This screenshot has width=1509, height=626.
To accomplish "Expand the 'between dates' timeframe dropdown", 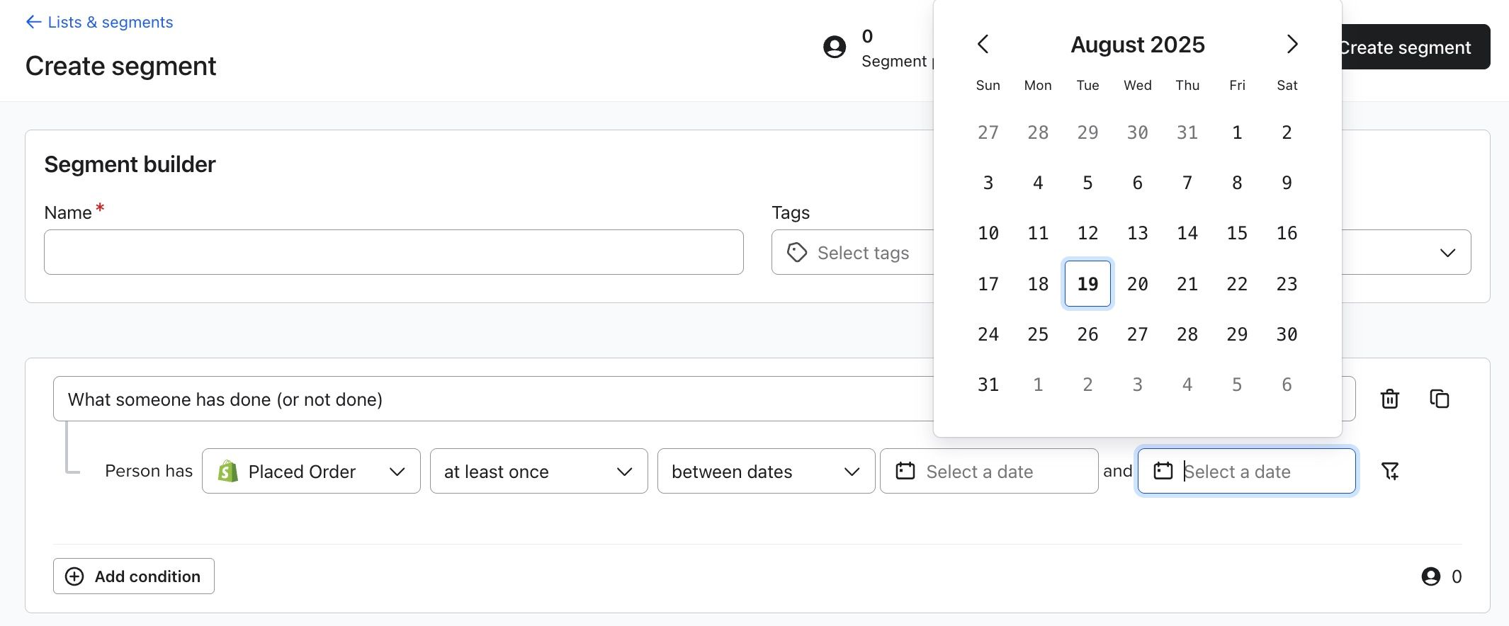I will click(766, 471).
